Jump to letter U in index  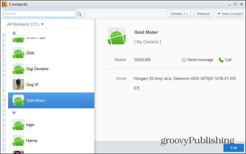coord(4,140)
